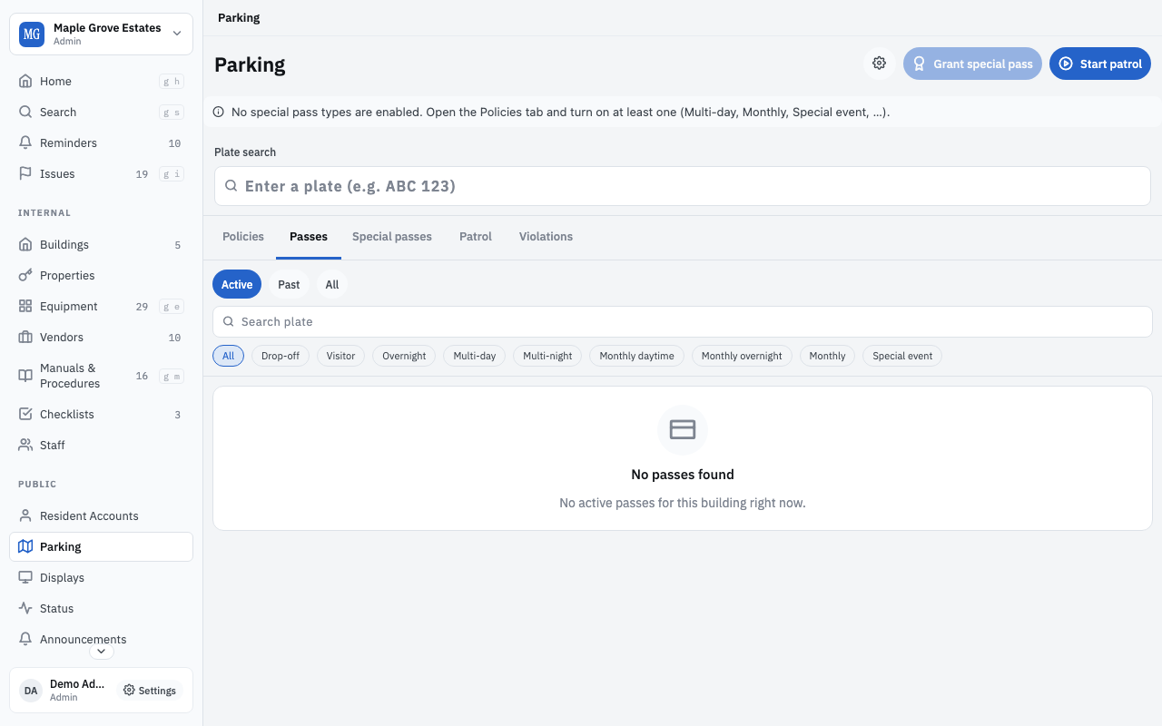Click the Announcements bell icon

pyautogui.click(x=25, y=639)
